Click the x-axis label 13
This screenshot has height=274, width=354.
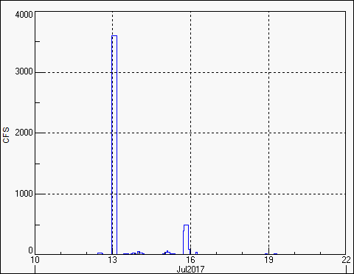pos(113,260)
